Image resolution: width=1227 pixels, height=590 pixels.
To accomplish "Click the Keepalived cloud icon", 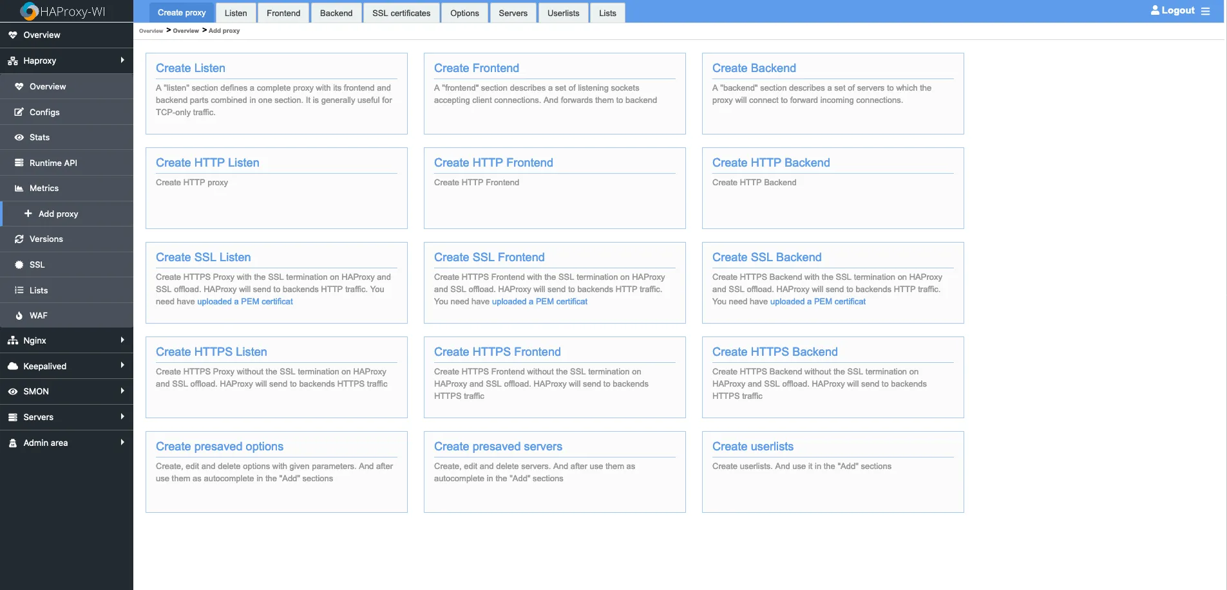I will tap(13, 366).
